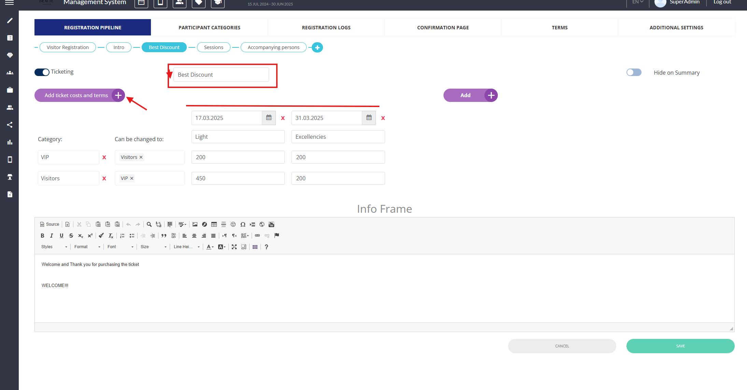Click the green Save button
This screenshot has width=747, height=390.
680,346
